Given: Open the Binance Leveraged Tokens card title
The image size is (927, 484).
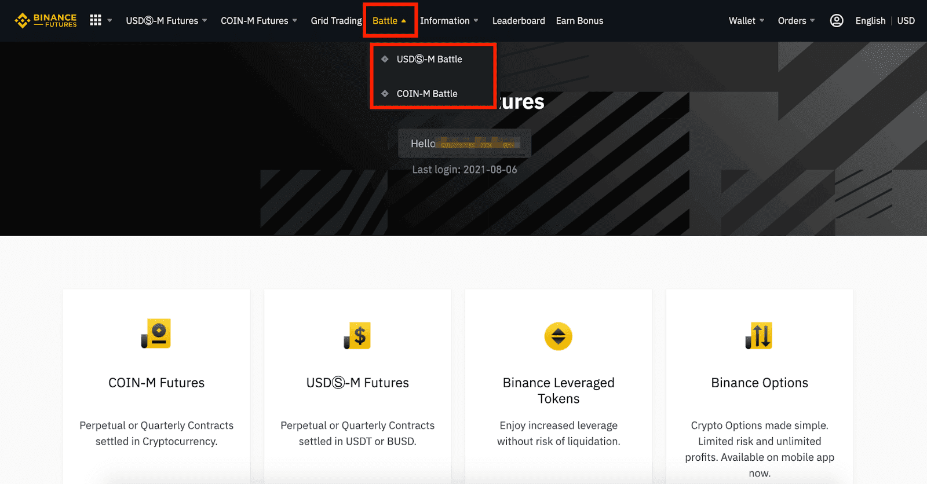Looking at the screenshot, I should click(x=559, y=391).
